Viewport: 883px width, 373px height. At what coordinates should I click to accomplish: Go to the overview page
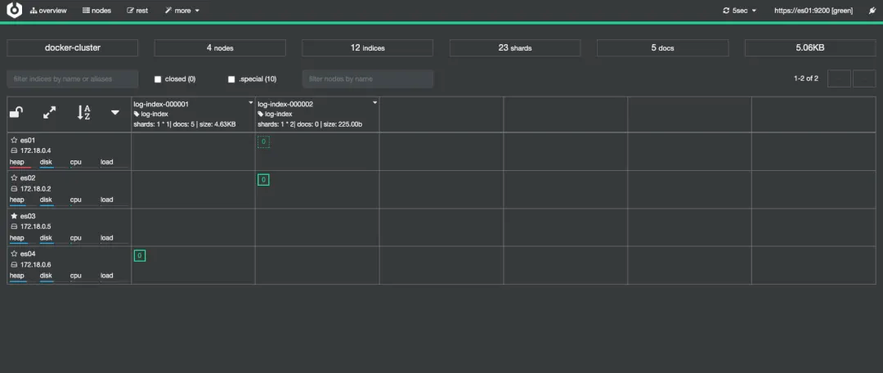click(x=48, y=11)
